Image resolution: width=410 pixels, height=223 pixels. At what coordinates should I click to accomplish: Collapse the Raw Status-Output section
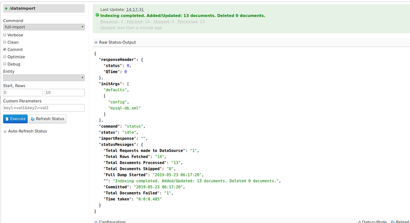coord(95,42)
